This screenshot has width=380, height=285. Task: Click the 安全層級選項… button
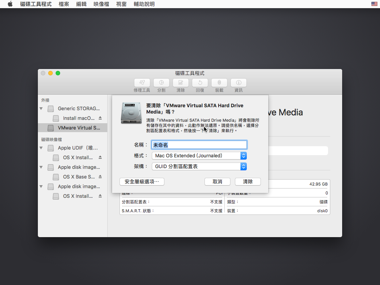click(x=142, y=181)
